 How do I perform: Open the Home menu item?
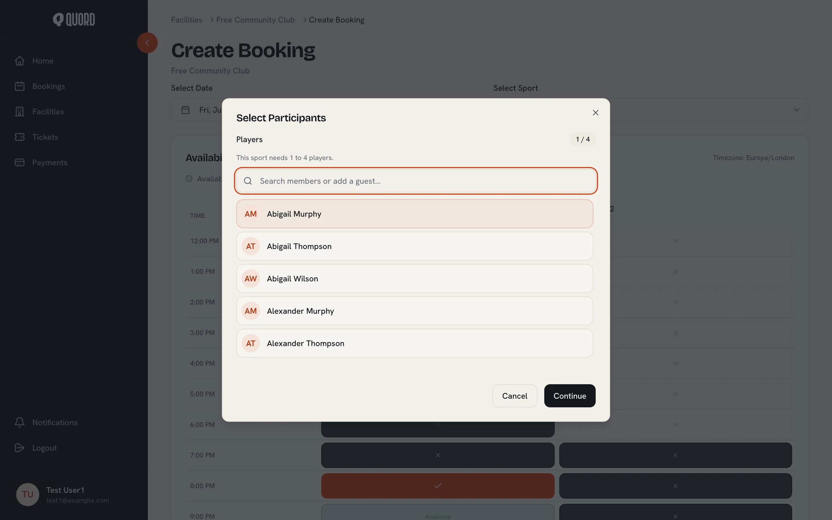[43, 61]
